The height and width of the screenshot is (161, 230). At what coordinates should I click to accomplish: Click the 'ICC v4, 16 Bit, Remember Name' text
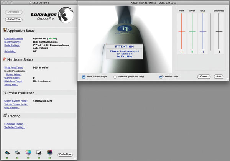(x=51, y=46)
